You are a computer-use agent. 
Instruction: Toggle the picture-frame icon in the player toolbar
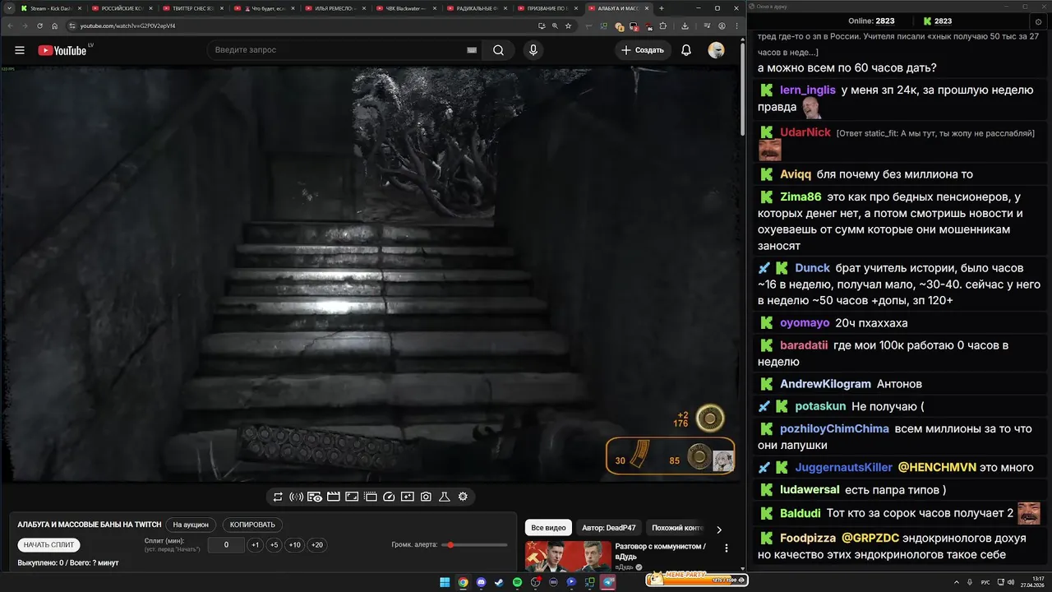click(352, 497)
